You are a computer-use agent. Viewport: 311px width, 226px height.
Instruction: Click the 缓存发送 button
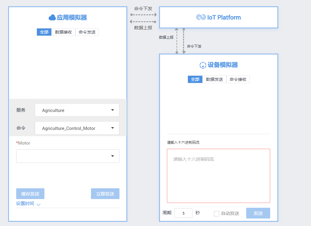[30, 194]
